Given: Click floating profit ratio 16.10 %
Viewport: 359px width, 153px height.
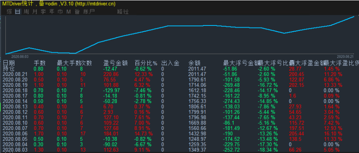Looking at the screenshot, I should pos(333,134).
